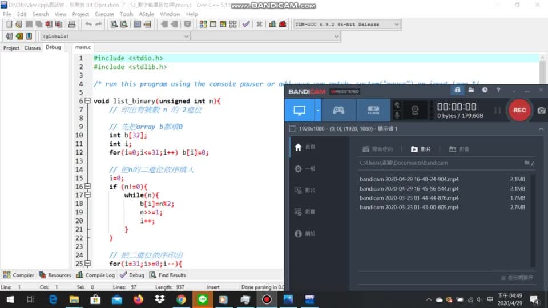Click the Bandicam file list scrollbar
Screen dimensions: 548x308
pyautogui.click(x=533, y=220)
